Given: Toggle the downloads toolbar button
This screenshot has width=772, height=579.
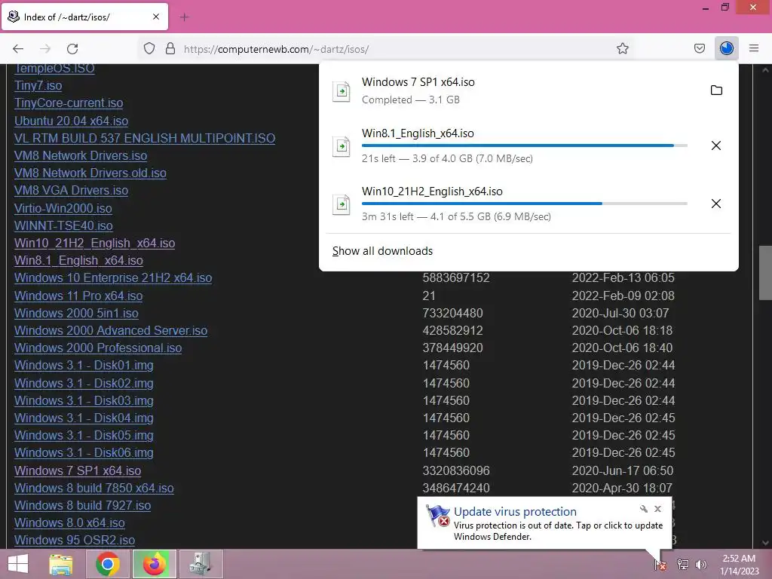Looking at the screenshot, I should click(726, 49).
